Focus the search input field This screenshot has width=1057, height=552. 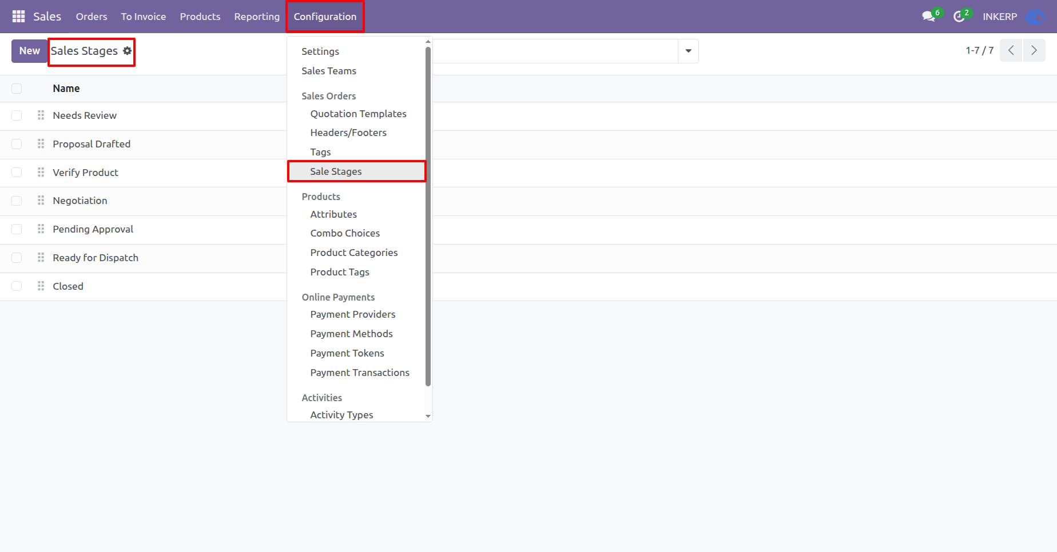pos(555,51)
